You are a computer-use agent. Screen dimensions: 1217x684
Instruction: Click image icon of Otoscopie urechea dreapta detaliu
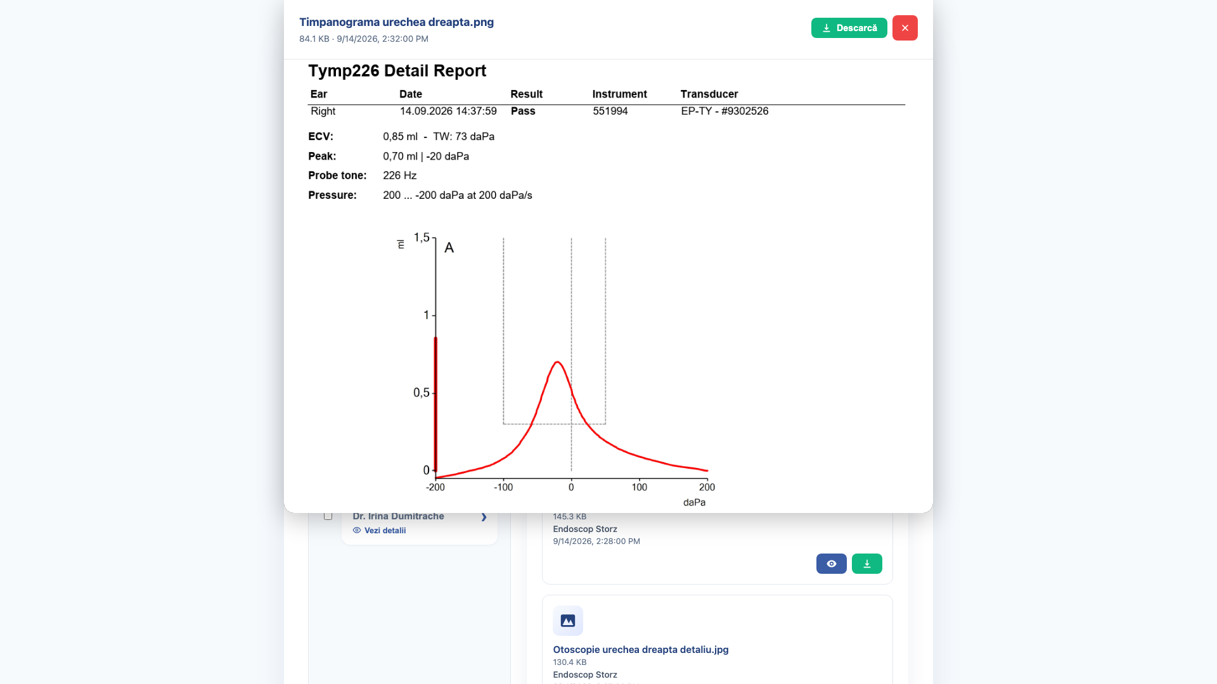pos(568,621)
